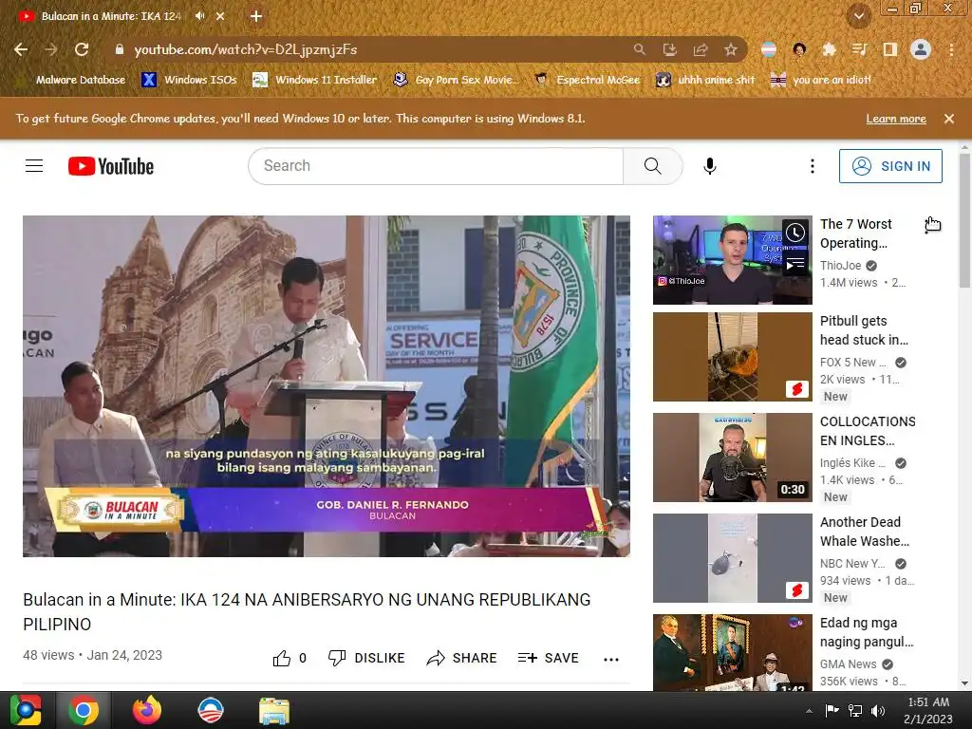
Task: Show hidden system tray icons
Action: click(x=809, y=711)
